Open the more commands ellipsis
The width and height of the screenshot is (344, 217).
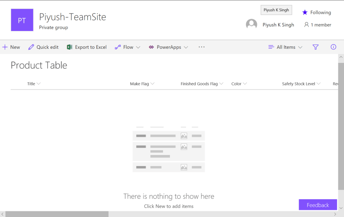201,47
